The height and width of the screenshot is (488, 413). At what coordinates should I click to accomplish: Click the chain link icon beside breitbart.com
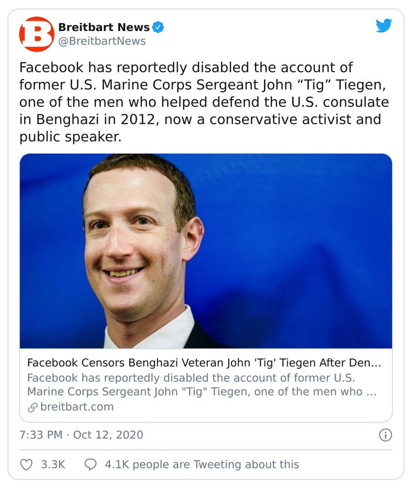click(x=33, y=406)
